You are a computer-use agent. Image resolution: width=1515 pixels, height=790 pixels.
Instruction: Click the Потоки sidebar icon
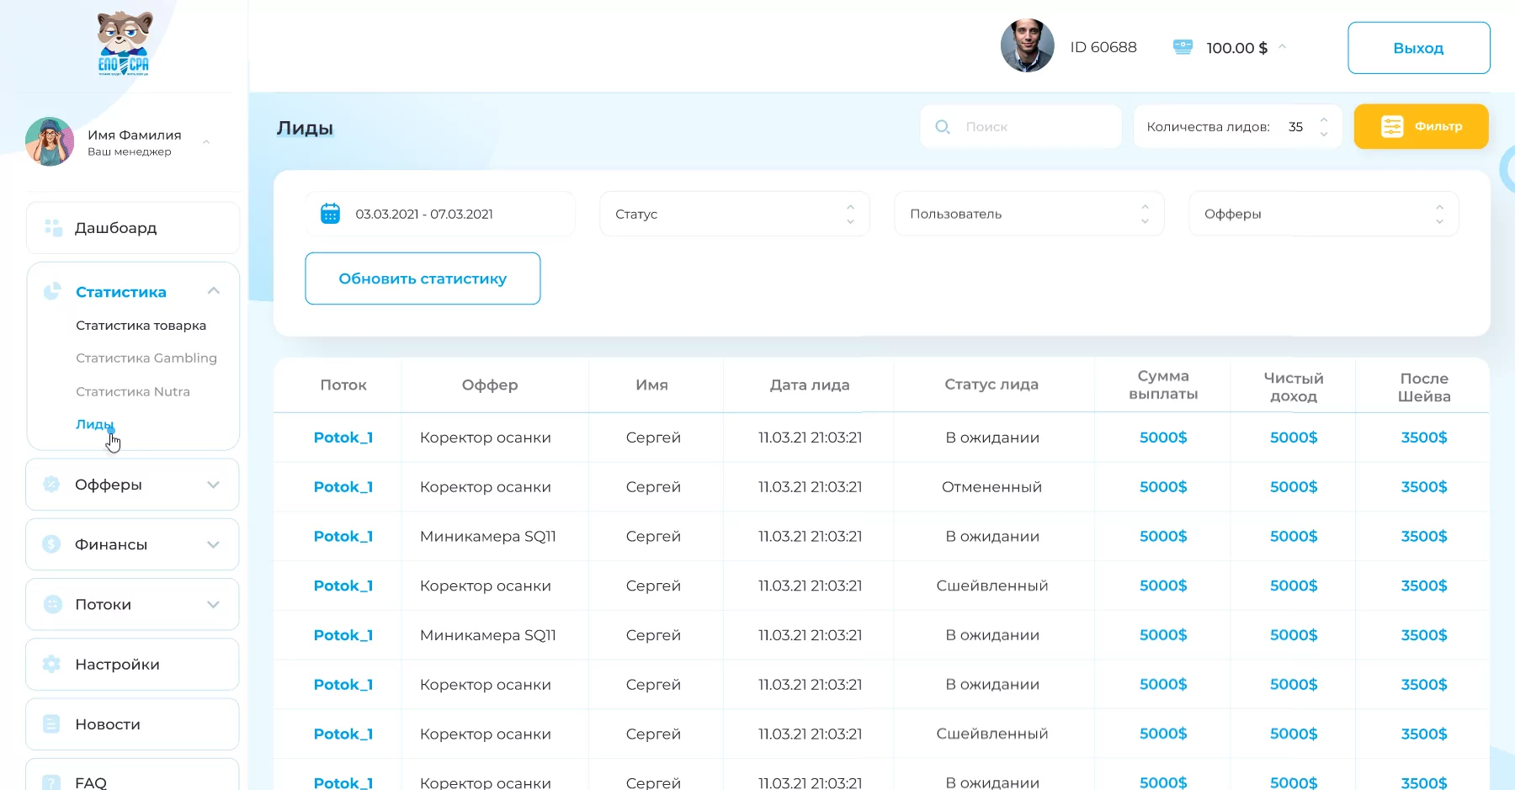click(52, 604)
